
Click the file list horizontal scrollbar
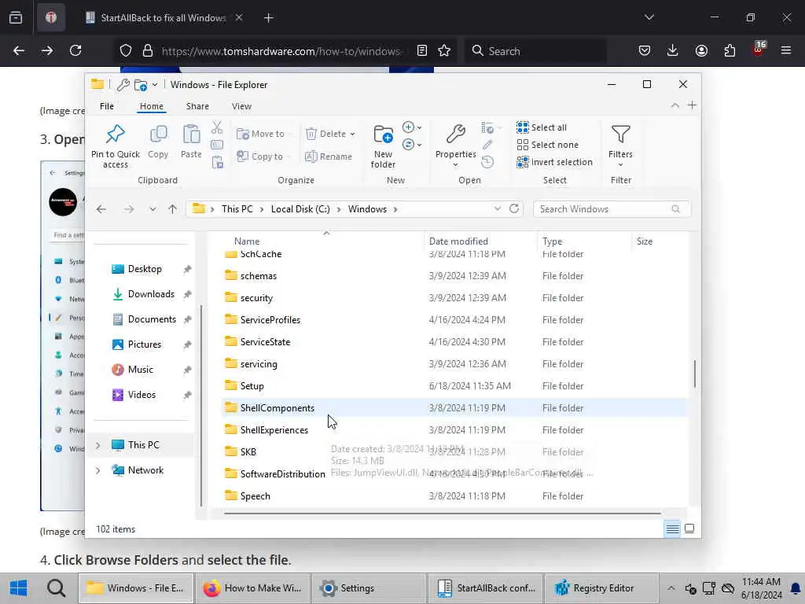coord(443,513)
